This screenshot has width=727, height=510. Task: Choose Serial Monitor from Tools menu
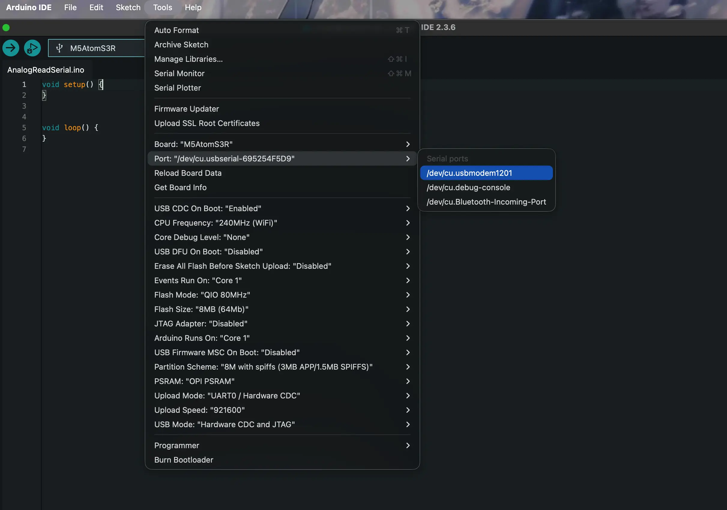point(179,73)
